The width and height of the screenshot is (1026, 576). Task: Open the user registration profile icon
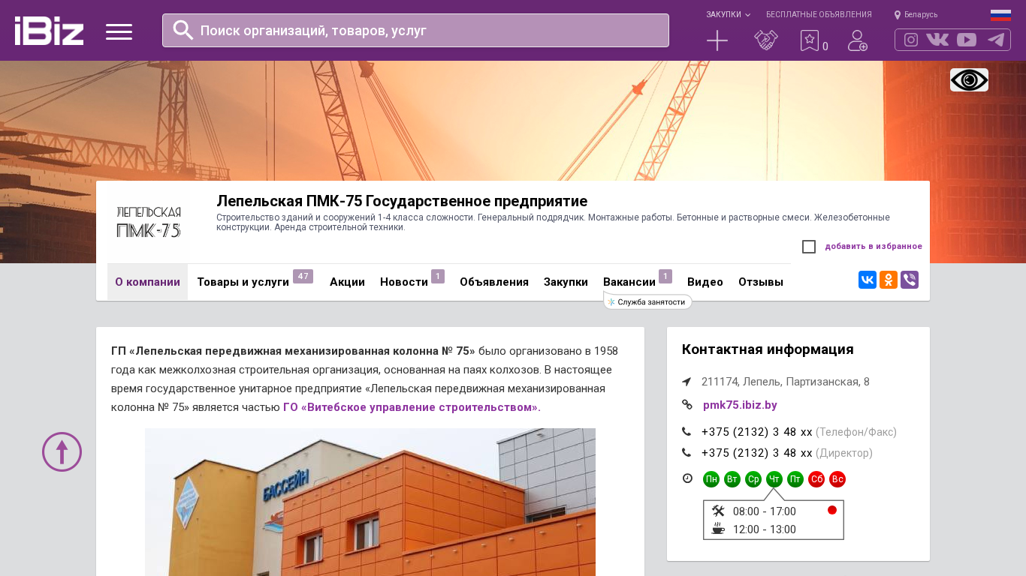tap(858, 40)
